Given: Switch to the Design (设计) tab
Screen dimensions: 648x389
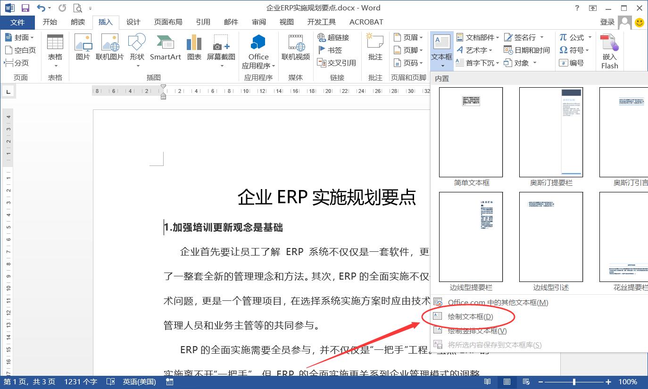Looking at the screenshot, I should [x=133, y=22].
